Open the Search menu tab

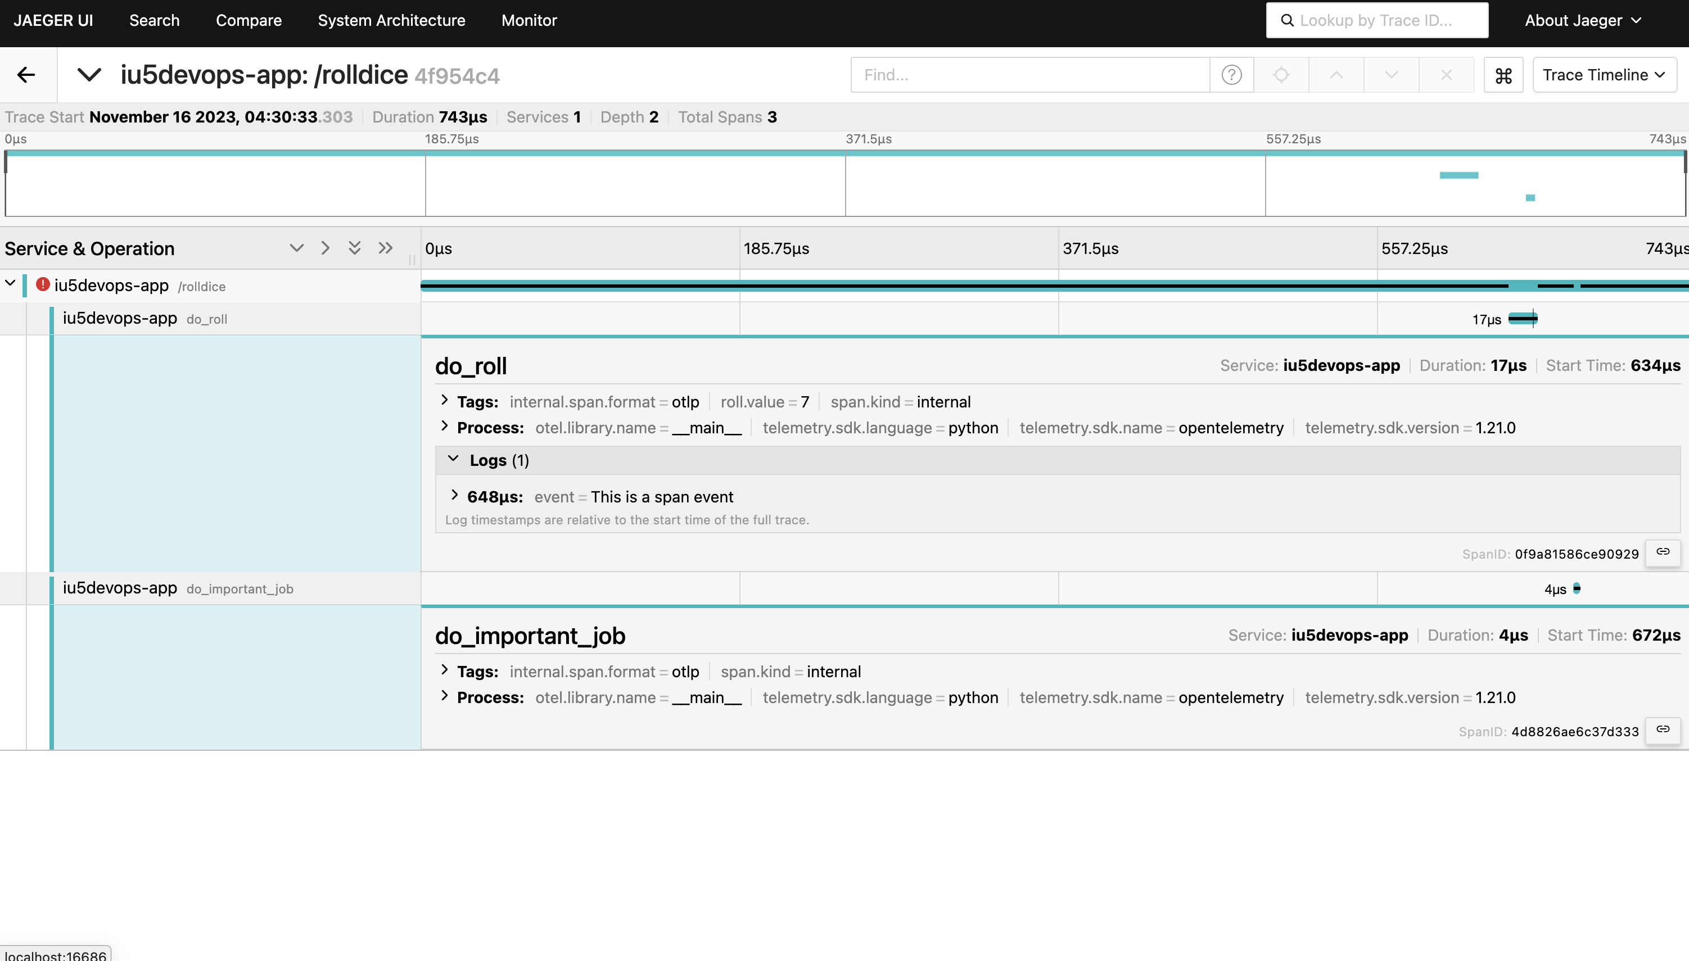click(x=154, y=21)
